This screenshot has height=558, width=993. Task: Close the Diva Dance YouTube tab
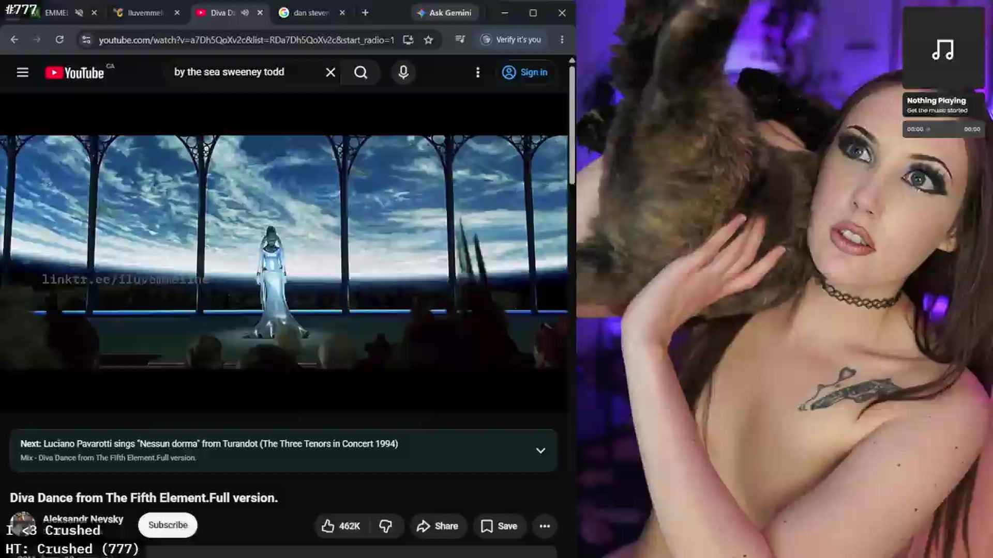click(x=260, y=13)
